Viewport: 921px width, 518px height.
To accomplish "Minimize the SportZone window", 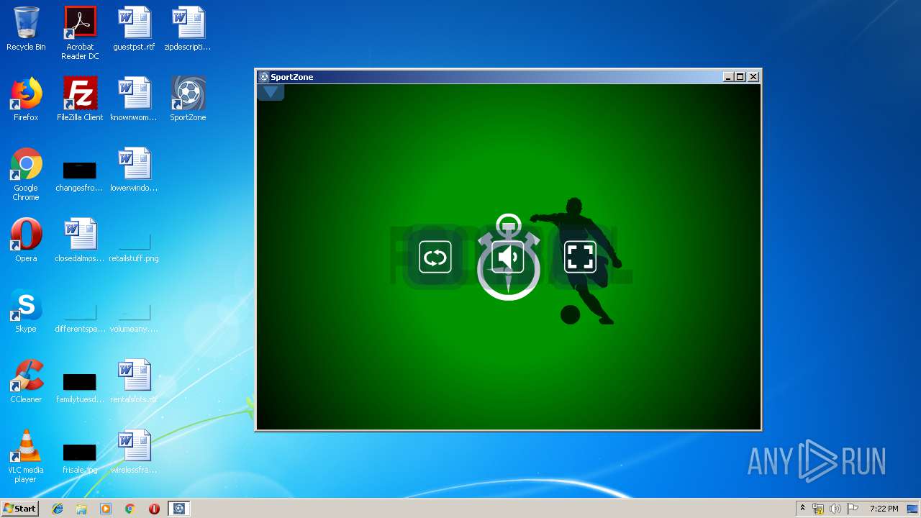I will click(x=728, y=77).
